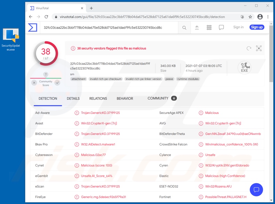Viewport: 275px width, 204px height.
Task: Open the apps grid icon
Action: 209,27
